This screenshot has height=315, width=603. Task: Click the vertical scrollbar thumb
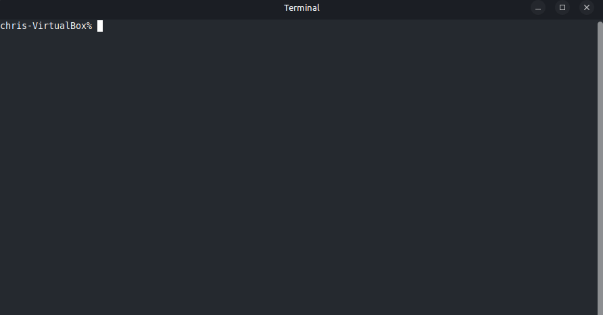click(600, 168)
